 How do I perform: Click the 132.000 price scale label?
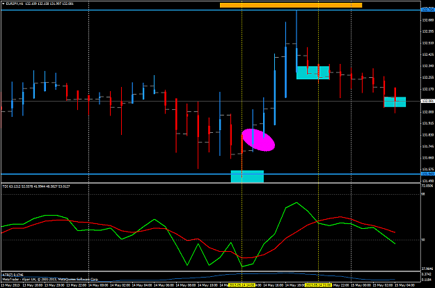(428, 112)
